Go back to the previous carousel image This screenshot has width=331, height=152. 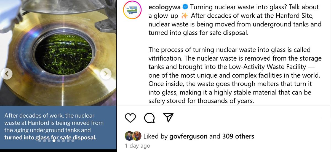tap(7, 73)
